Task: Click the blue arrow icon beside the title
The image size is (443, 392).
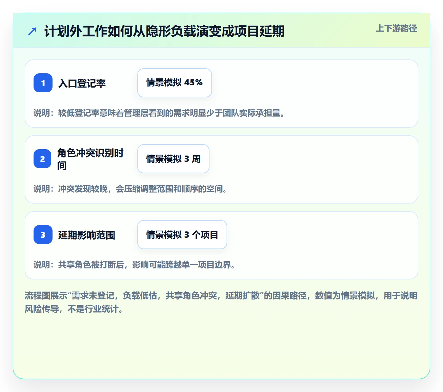Action: pos(32,31)
